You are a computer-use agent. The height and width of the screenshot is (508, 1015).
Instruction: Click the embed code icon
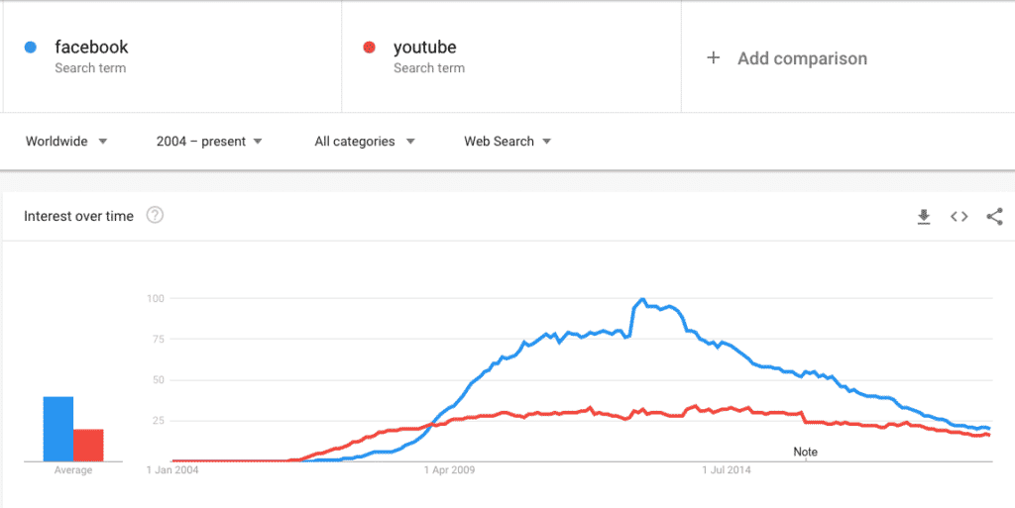(959, 217)
